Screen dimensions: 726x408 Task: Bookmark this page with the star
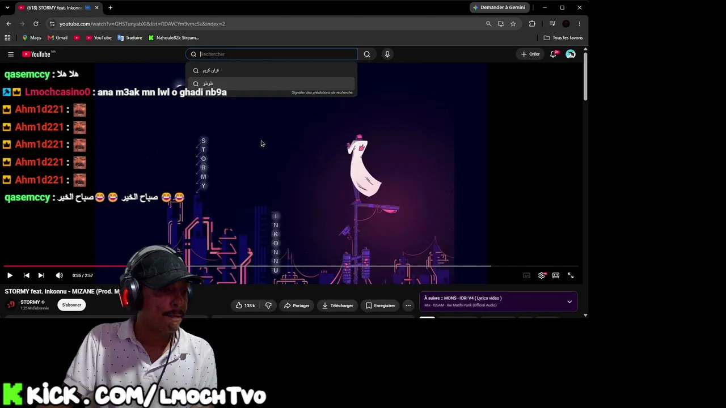coord(513,24)
